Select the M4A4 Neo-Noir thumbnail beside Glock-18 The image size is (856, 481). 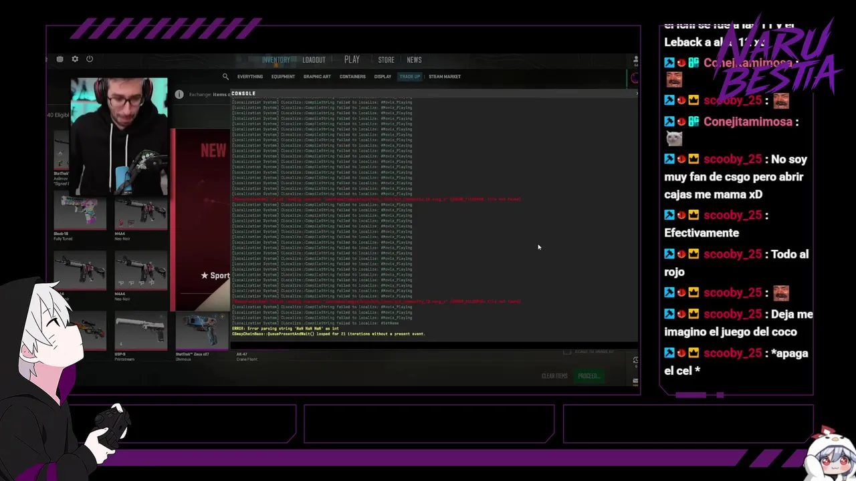pyautogui.click(x=141, y=214)
